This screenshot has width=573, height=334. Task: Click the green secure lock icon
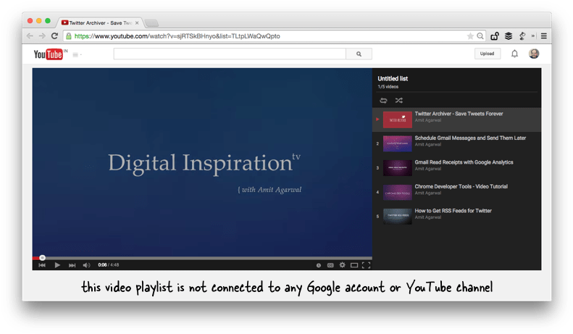click(68, 36)
